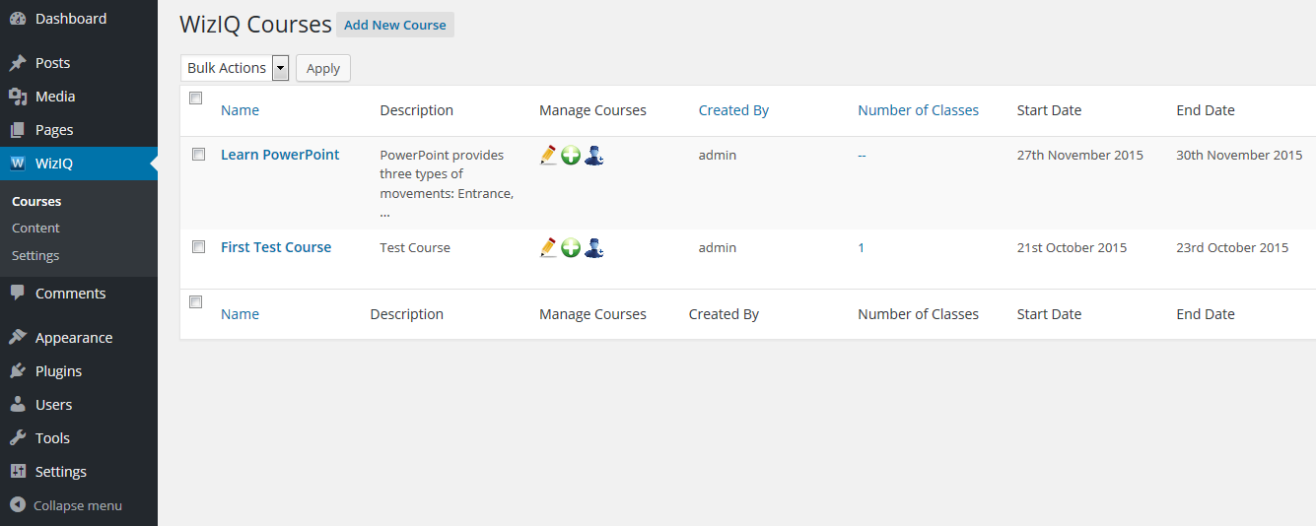1316x526 pixels.
Task: Click the green plus icon for Learn PowerPoint
Action: pos(571,156)
